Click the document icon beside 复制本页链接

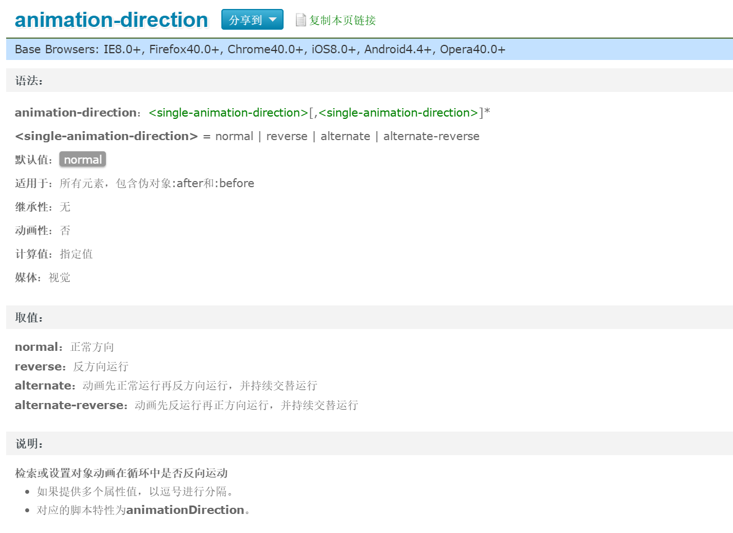click(301, 20)
